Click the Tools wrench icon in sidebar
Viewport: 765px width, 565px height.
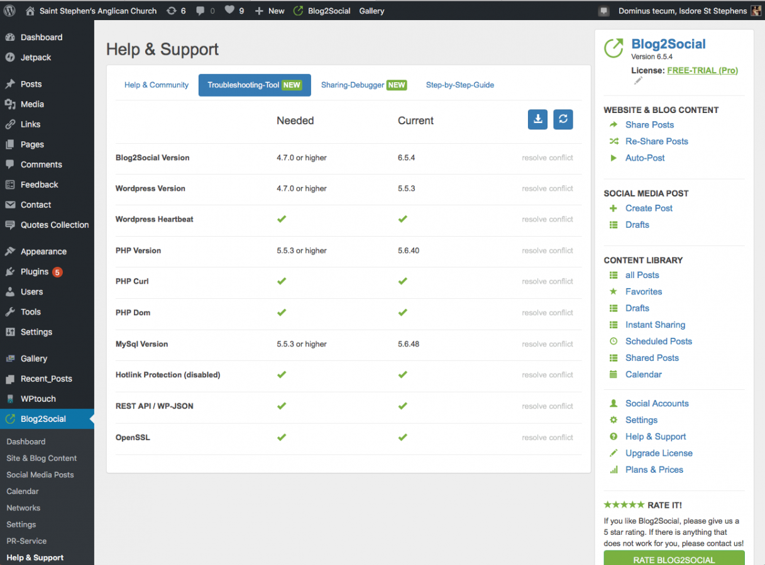coord(10,312)
